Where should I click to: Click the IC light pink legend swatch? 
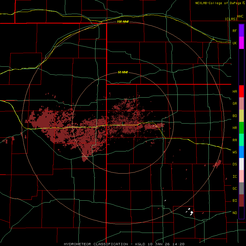[x=241, y=176]
